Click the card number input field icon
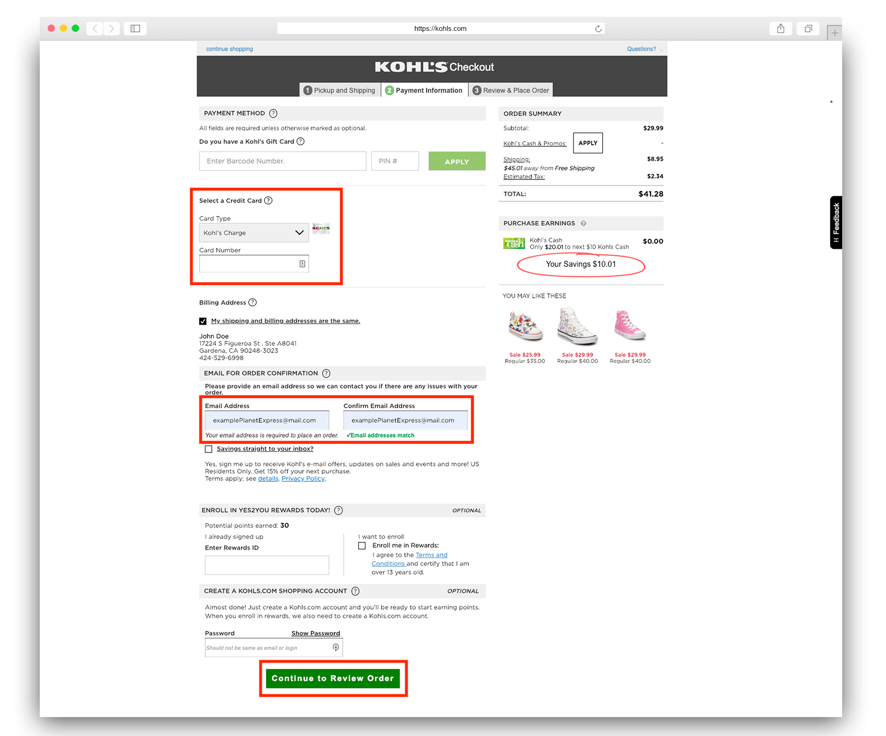Screen dimensions: 886x736 (304, 263)
